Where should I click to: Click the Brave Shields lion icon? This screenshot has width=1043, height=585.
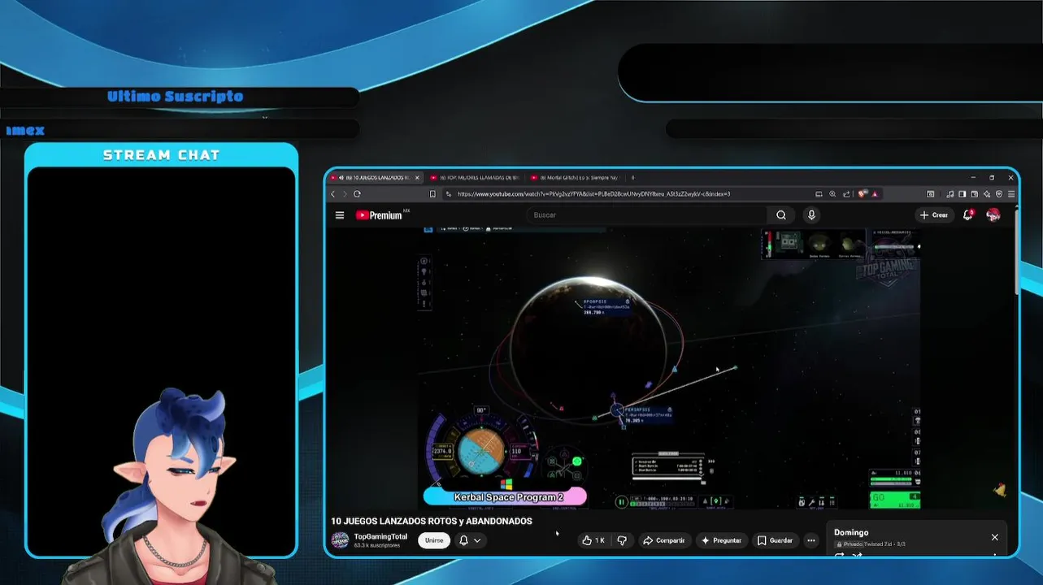coord(863,194)
